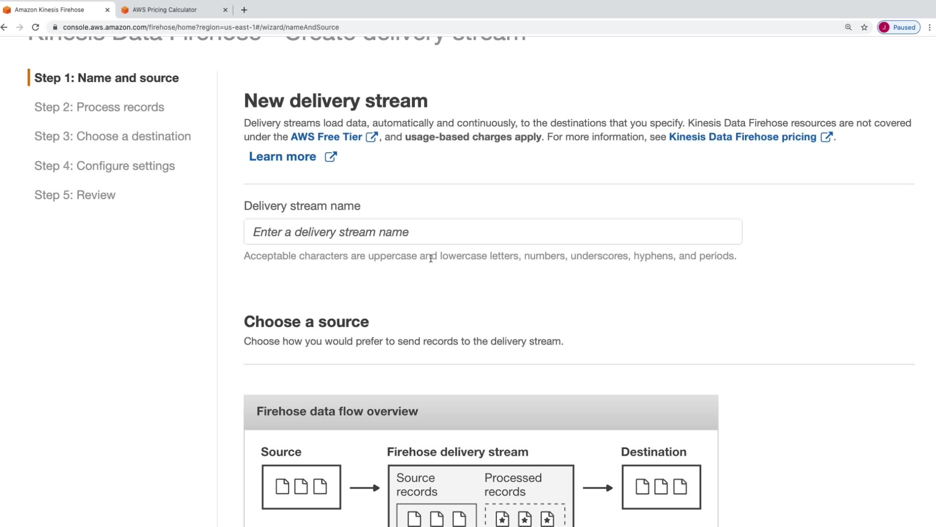
Task: Click the zoom magnifier icon in address bar
Action: (x=848, y=27)
